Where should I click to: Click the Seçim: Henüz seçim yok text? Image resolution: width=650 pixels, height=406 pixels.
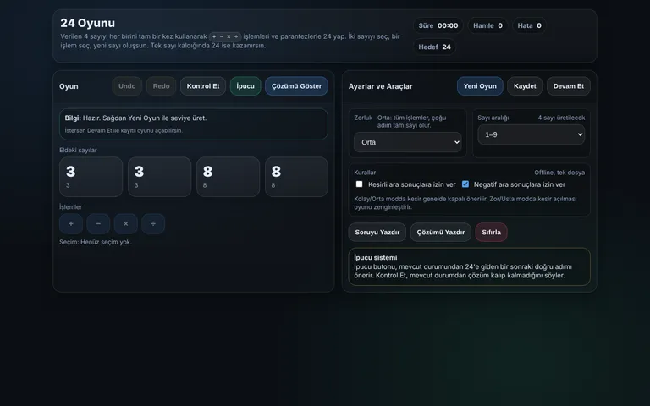pyautogui.click(x=96, y=242)
